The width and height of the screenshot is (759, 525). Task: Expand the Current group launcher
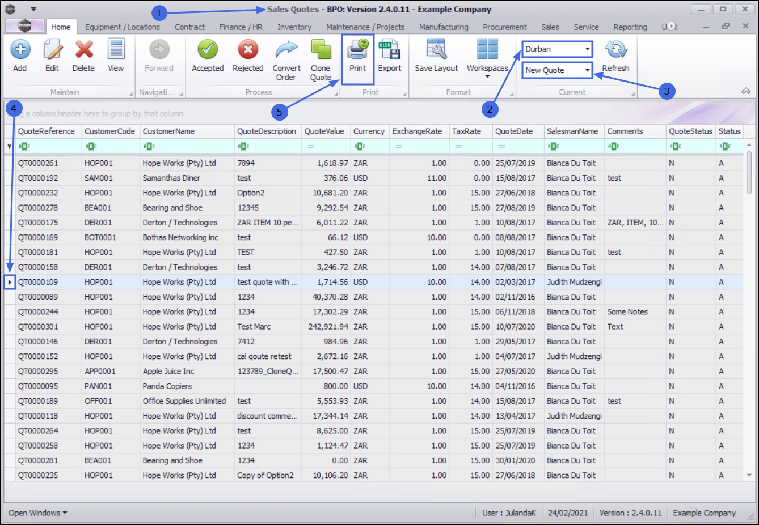633,93
